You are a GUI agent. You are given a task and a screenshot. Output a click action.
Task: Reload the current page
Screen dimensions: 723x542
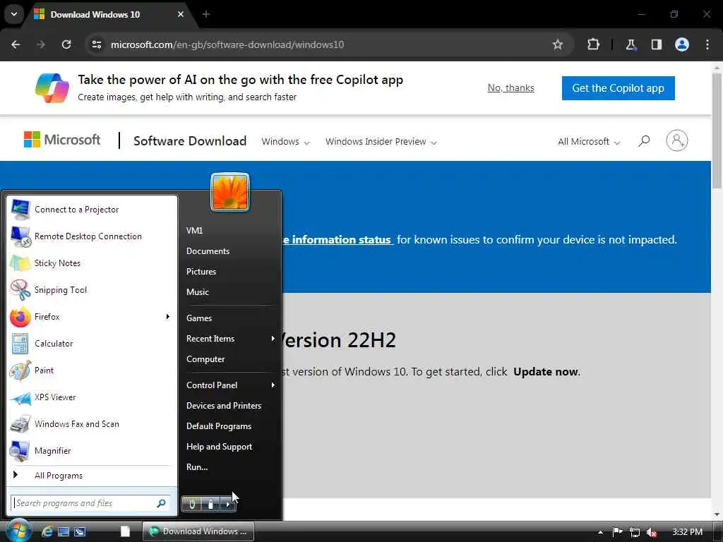pyautogui.click(x=66, y=44)
